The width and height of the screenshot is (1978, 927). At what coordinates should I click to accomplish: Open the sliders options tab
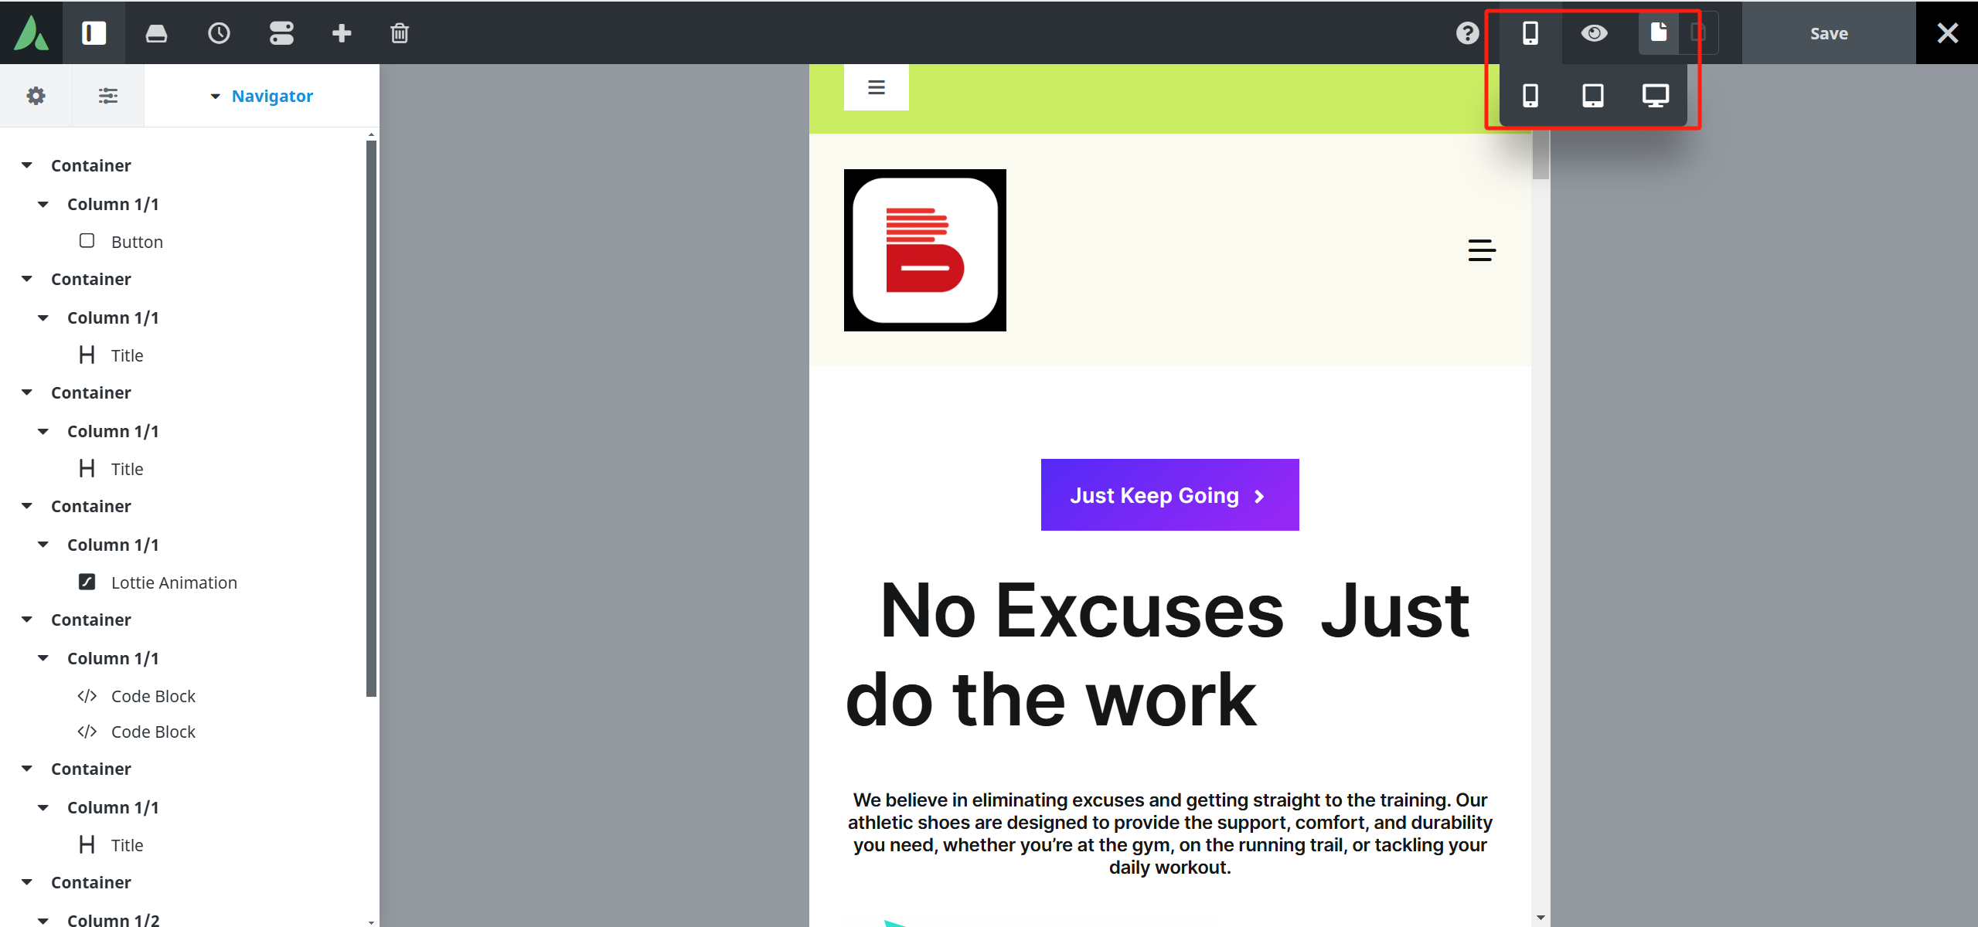pyautogui.click(x=108, y=96)
